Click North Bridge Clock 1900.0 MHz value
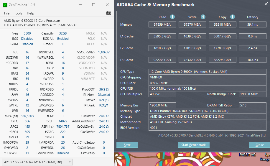Screen dimensions: 270x166 pyautogui.click(x=253, y=94)
